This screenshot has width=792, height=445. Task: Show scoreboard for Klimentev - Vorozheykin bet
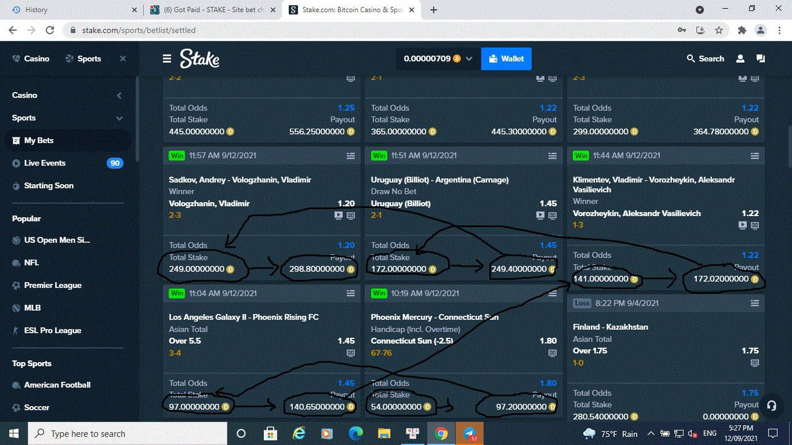coord(755,225)
